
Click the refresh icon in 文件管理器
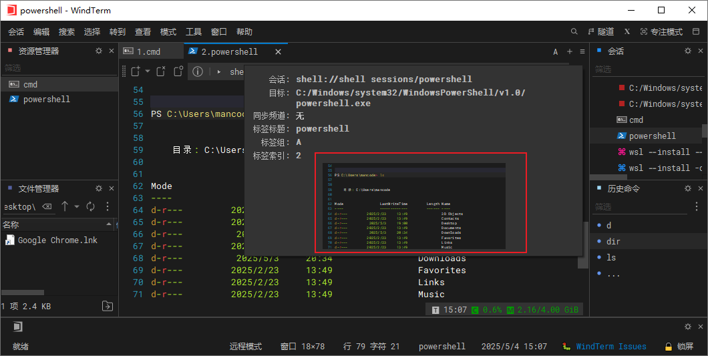click(x=91, y=206)
